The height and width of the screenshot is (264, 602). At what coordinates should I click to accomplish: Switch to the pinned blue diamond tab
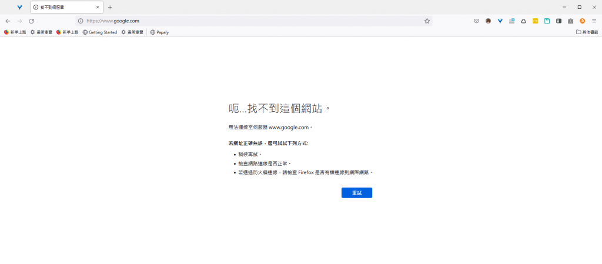[19, 7]
